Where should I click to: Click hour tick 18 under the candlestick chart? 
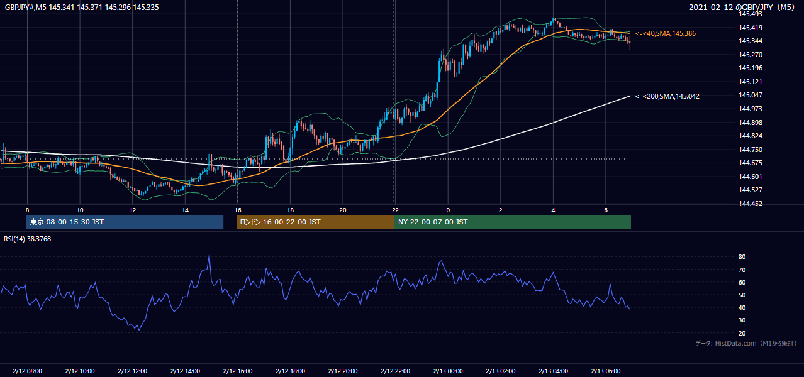tap(290, 210)
